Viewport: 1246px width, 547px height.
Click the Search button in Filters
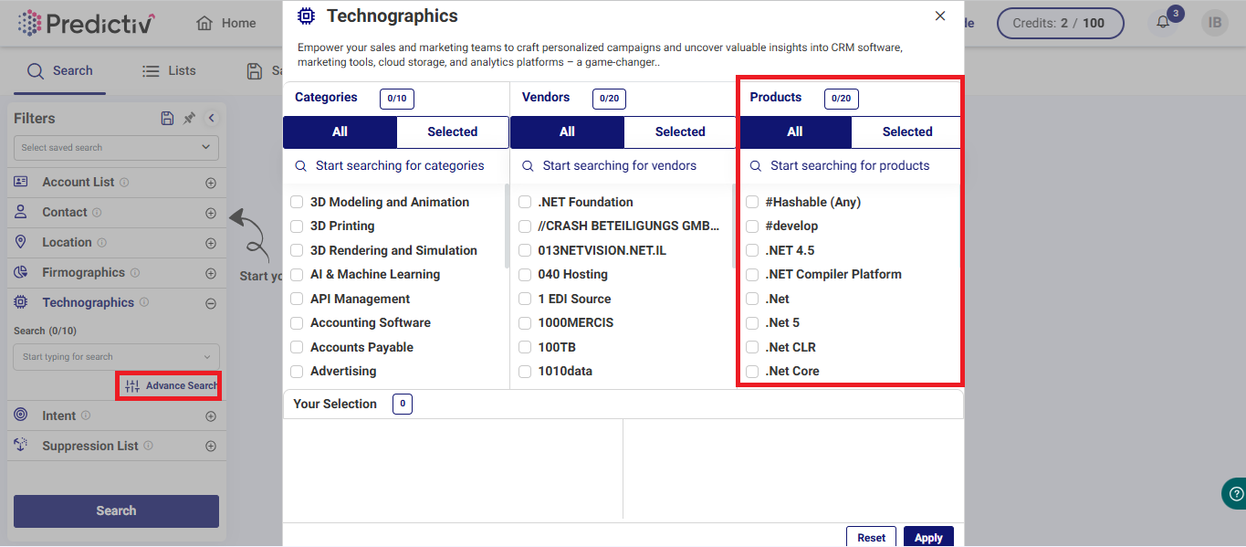[x=116, y=510]
